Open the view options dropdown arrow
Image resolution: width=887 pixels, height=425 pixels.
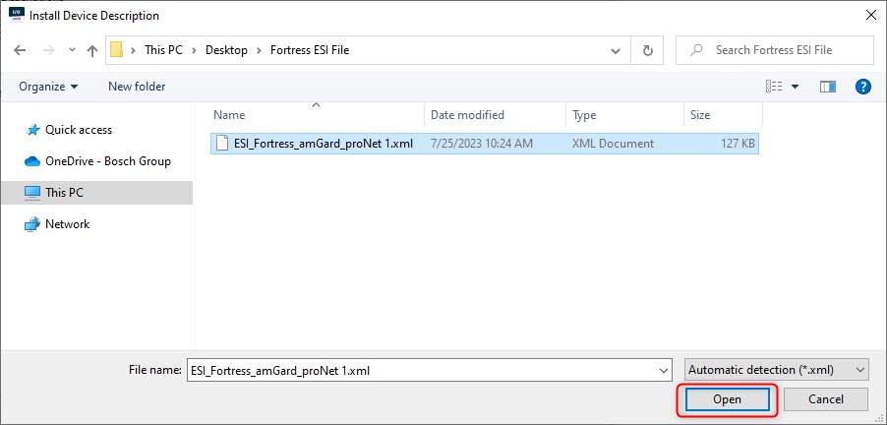click(795, 87)
